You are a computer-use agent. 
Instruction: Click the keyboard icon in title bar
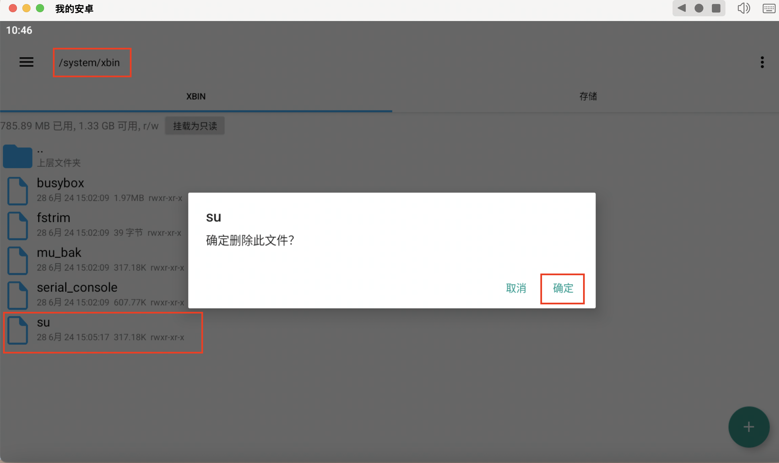point(769,8)
